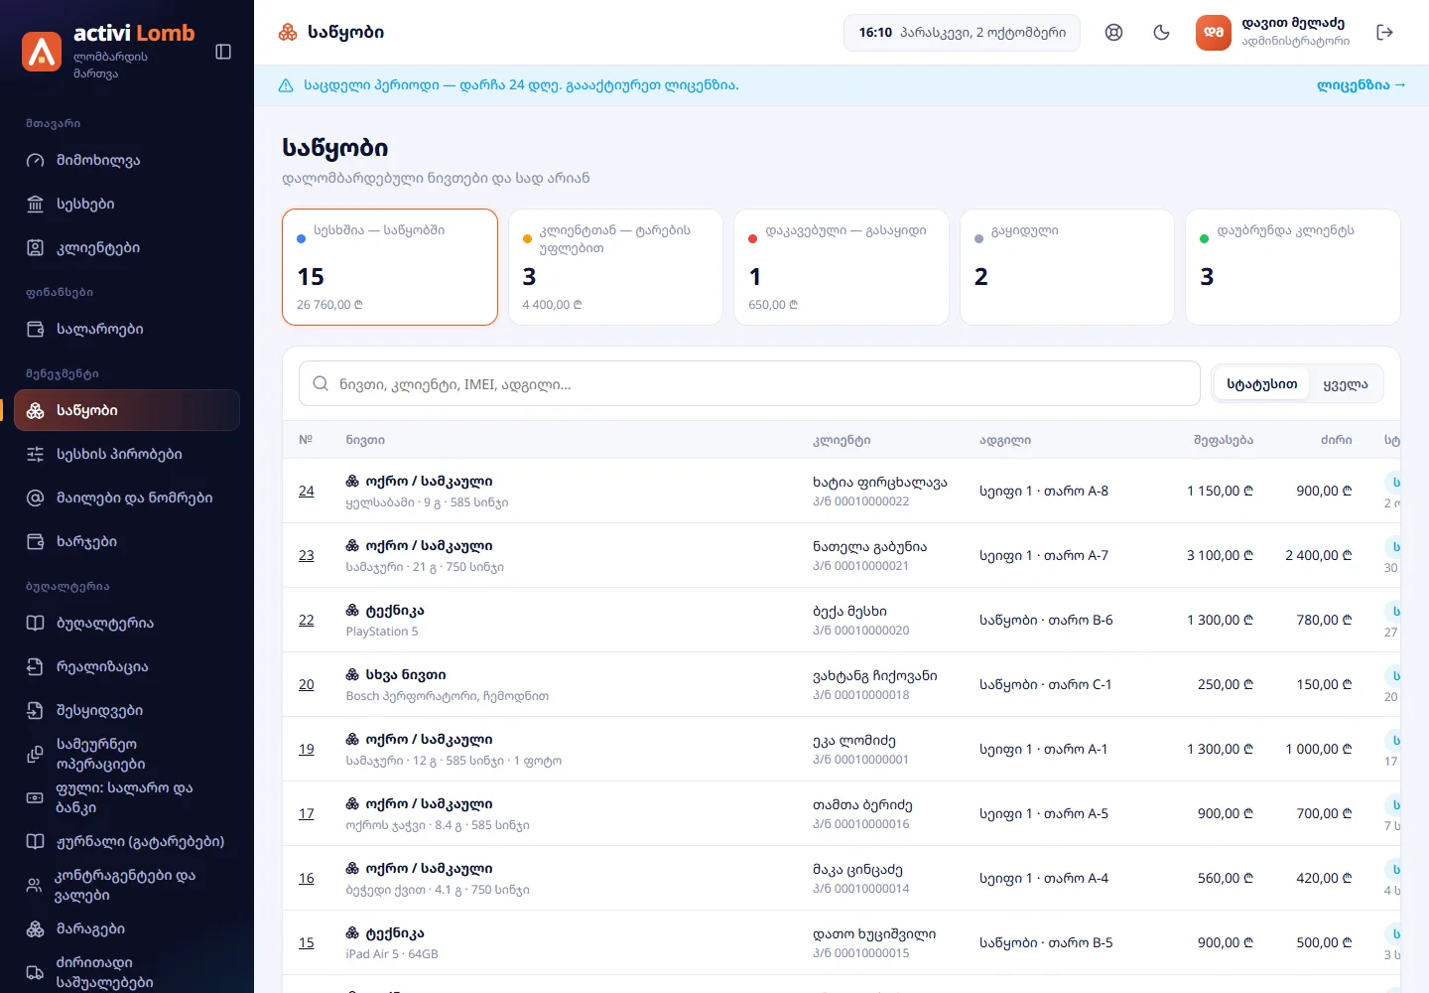
Task: Select the სესხშია — საწყობში status card
Action: pos(390,267)
